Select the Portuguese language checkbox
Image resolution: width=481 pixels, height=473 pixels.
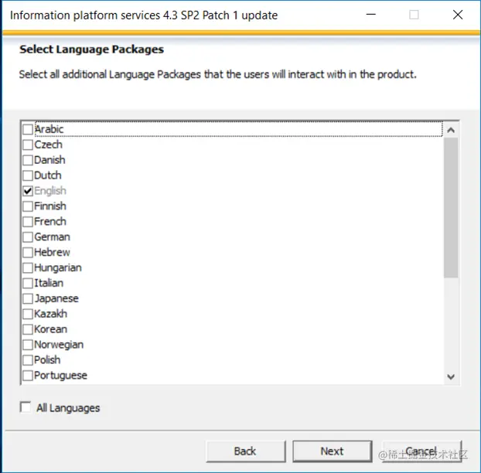(x=28, y=376)
